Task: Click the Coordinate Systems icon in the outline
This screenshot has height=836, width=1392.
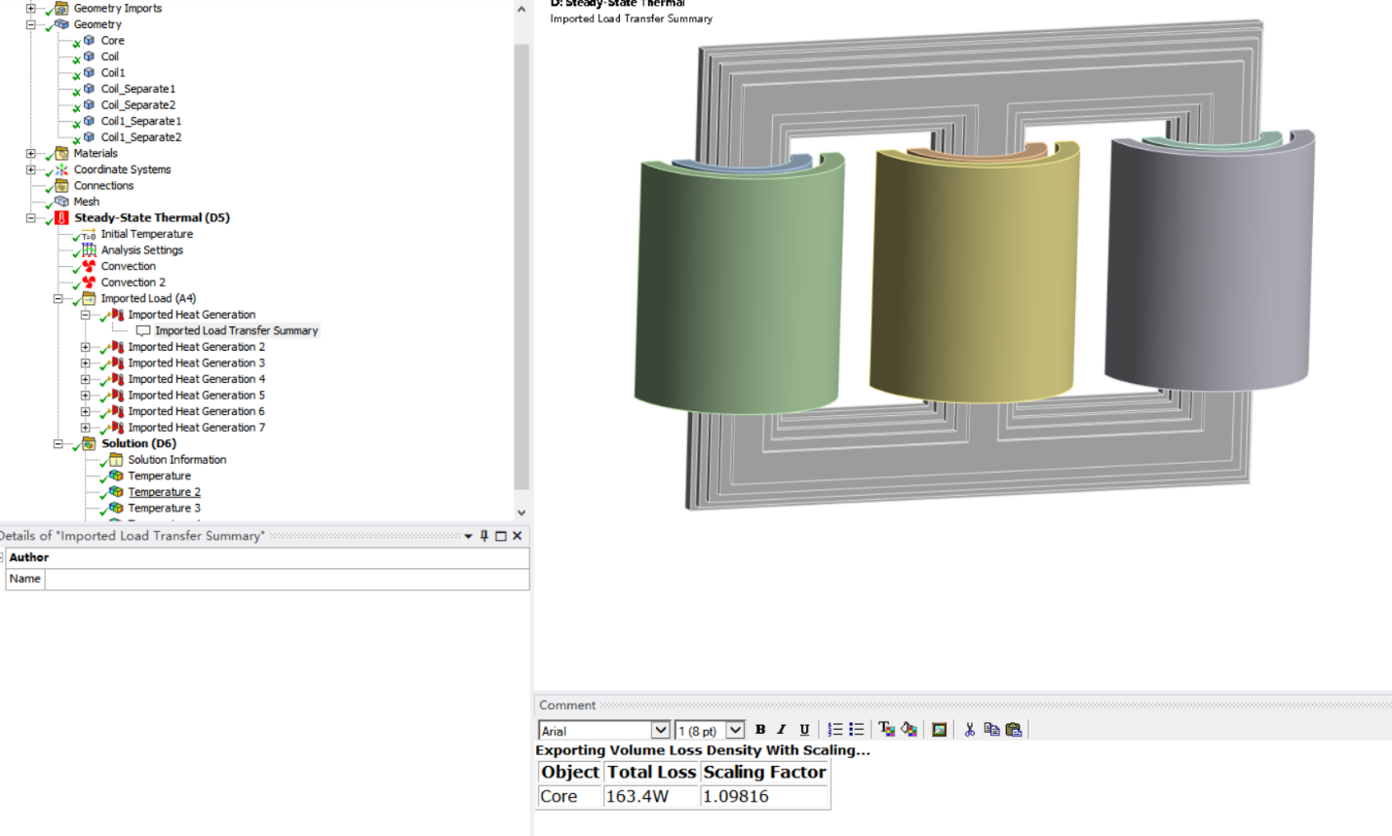Action: pyautogui.click(x=59, y=169)
